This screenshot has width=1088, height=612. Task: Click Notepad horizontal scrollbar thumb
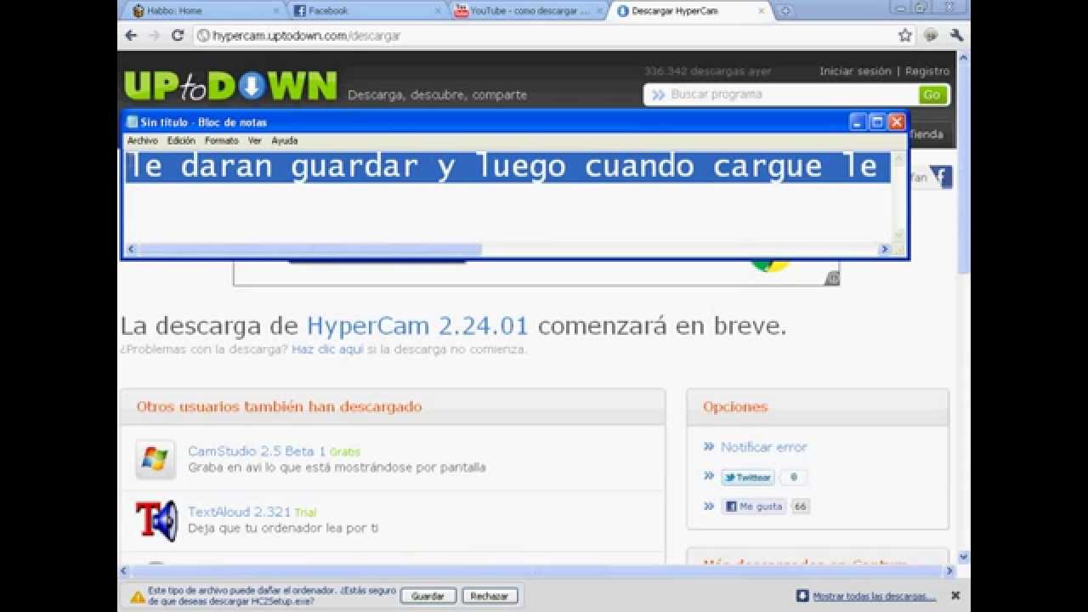point(310,249)
